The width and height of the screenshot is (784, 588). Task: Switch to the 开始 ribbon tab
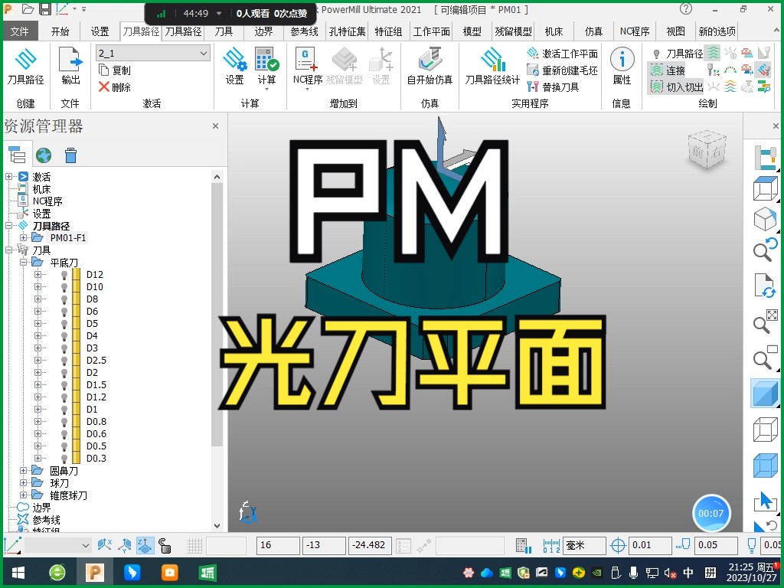(60, 31)
